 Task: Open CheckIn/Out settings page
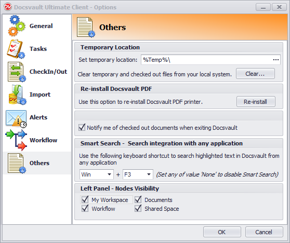point(48,72)
